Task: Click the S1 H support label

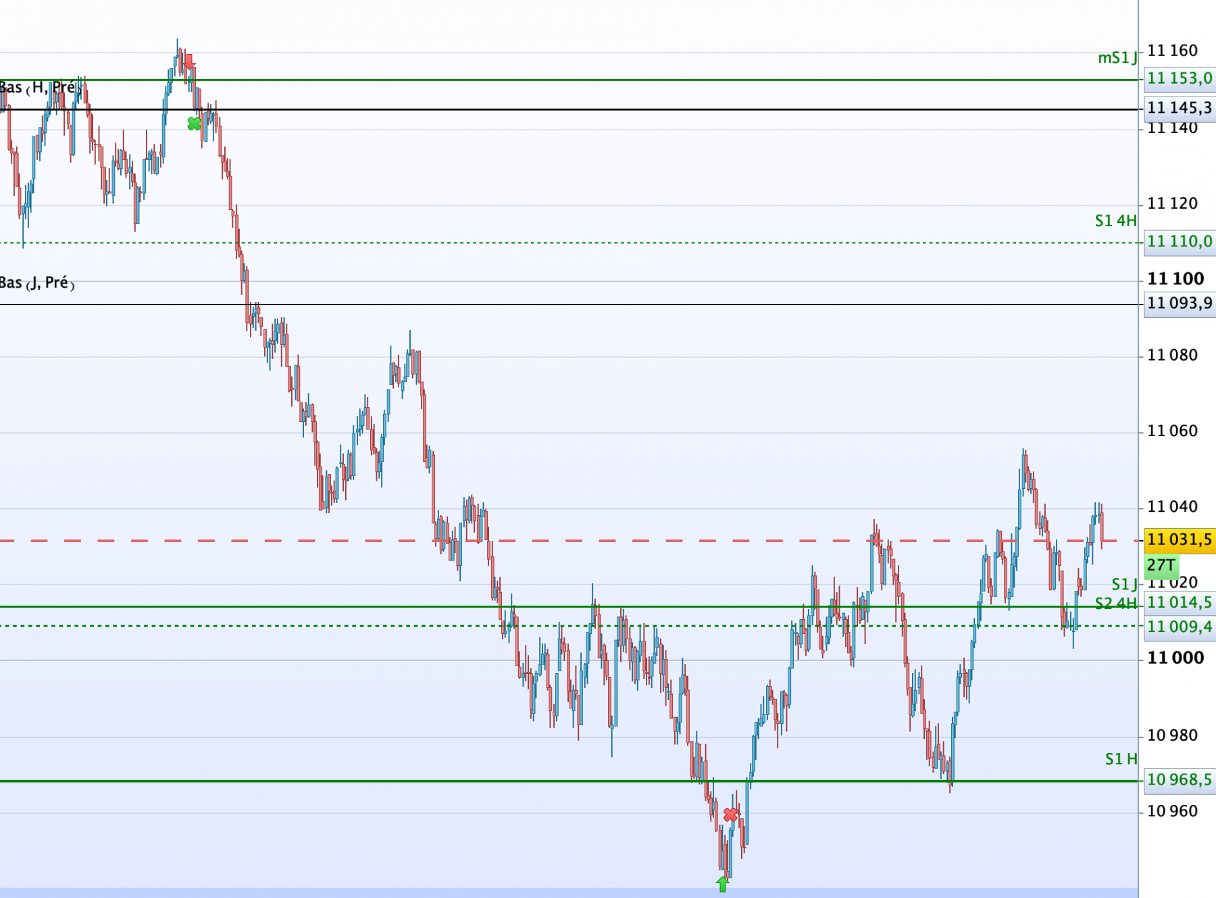Action: pyautogui.click(x=1121, y=759)
